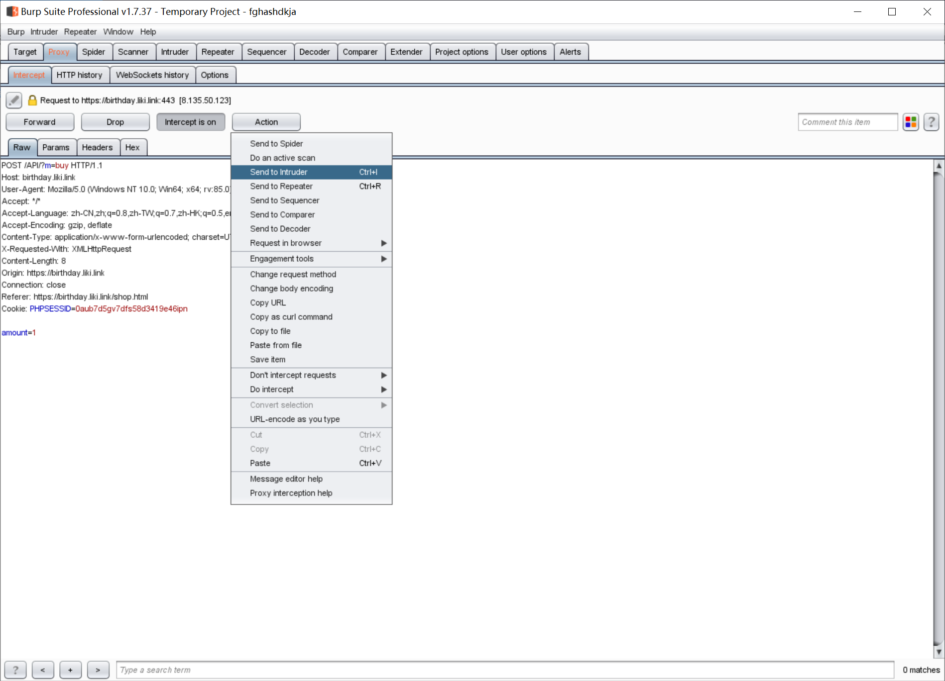The image size is (945, 681).
Task: Select Send to Decoder
Action: 312,229
